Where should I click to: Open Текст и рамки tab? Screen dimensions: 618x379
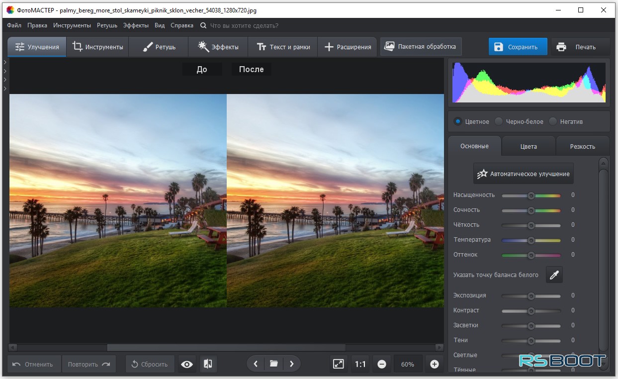(x=283, y=47)
